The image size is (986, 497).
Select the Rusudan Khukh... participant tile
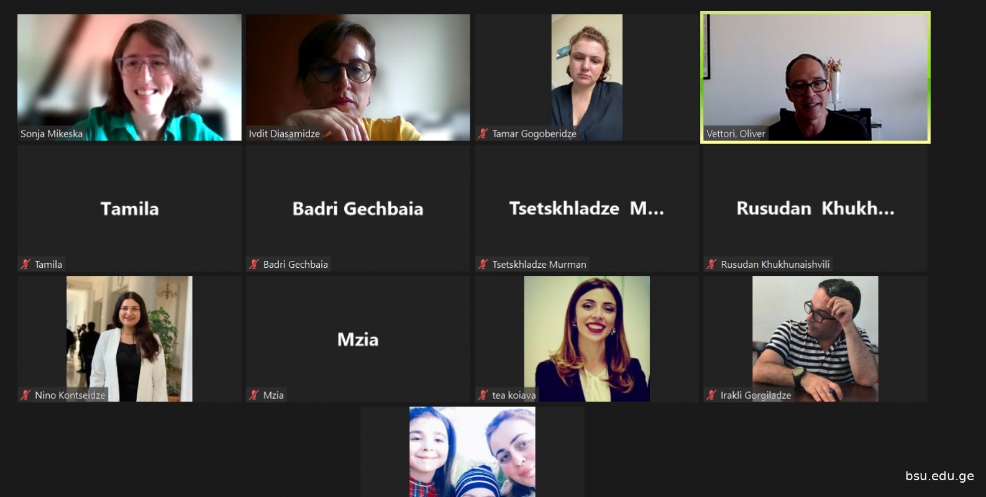[x=815, y=208]
